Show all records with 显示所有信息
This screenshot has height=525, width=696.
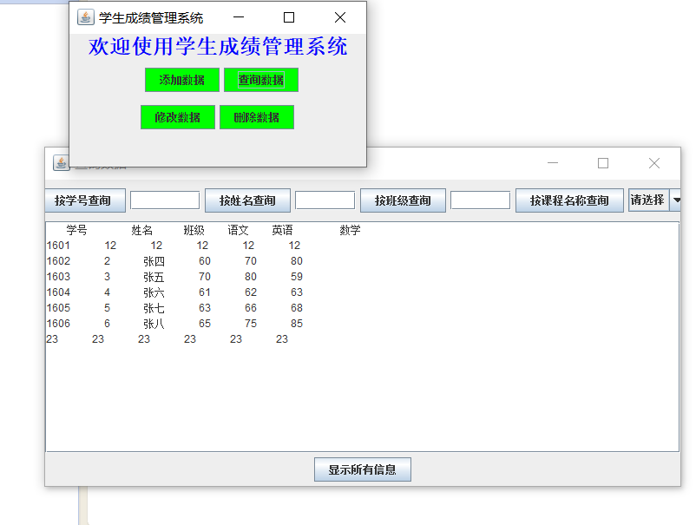coord(362,469)
